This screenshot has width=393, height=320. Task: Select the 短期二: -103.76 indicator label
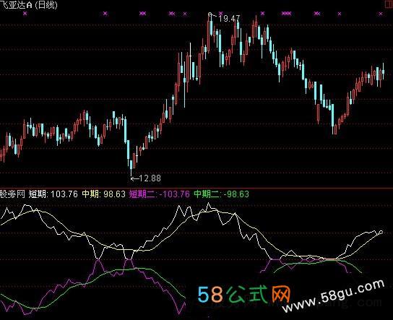(x=160, y=194)
